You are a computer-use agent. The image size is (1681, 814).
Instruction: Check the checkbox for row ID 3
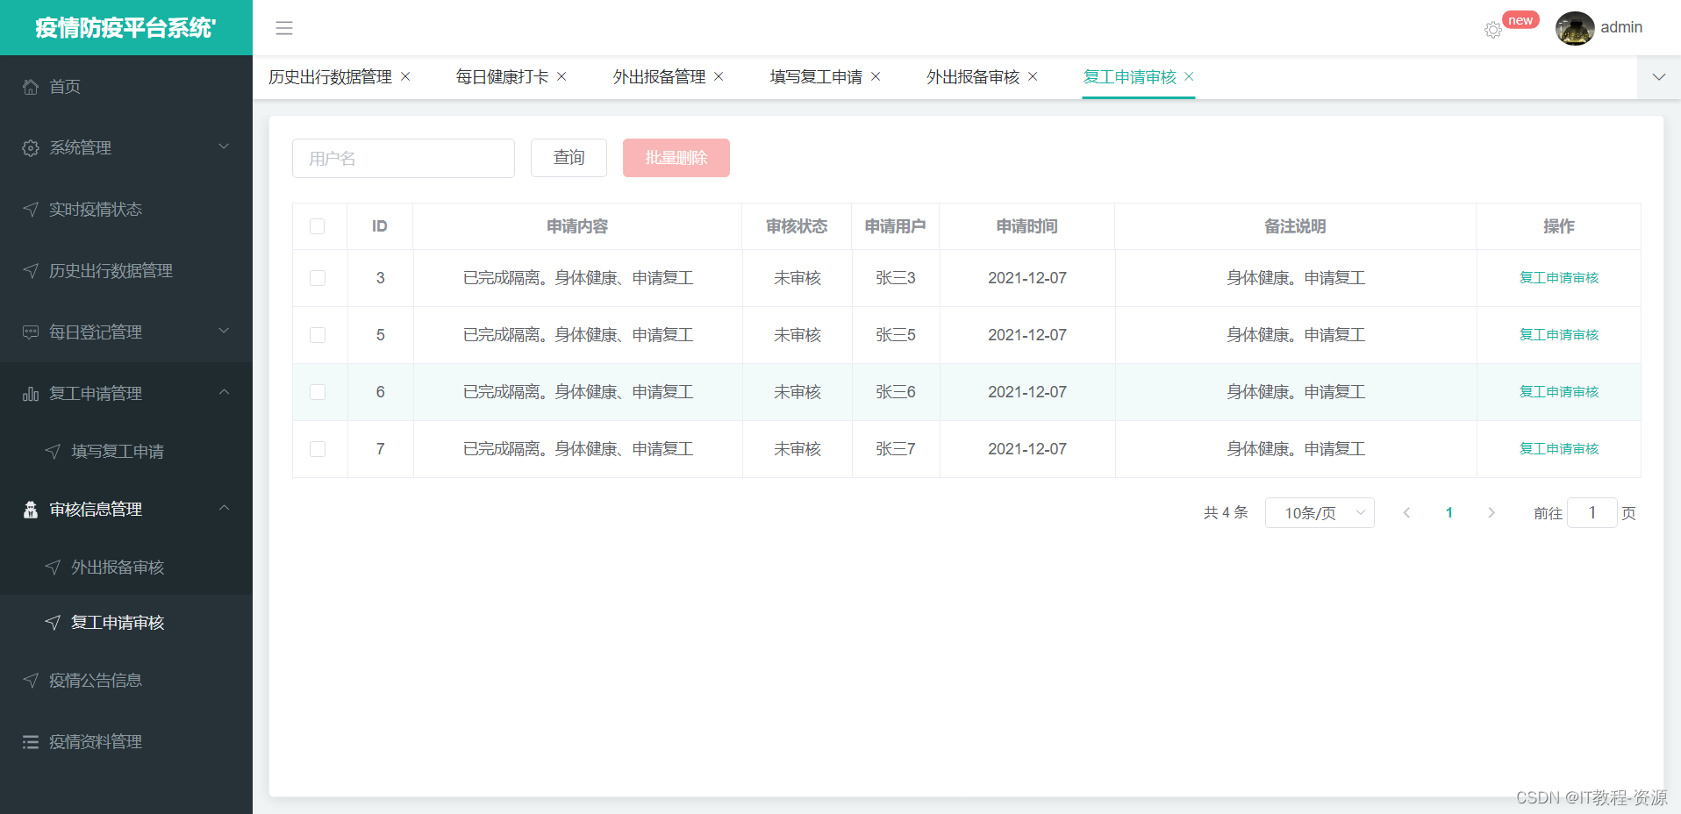point(317,277)
